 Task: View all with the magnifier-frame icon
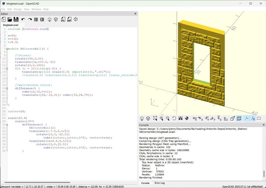pos(155,118)
